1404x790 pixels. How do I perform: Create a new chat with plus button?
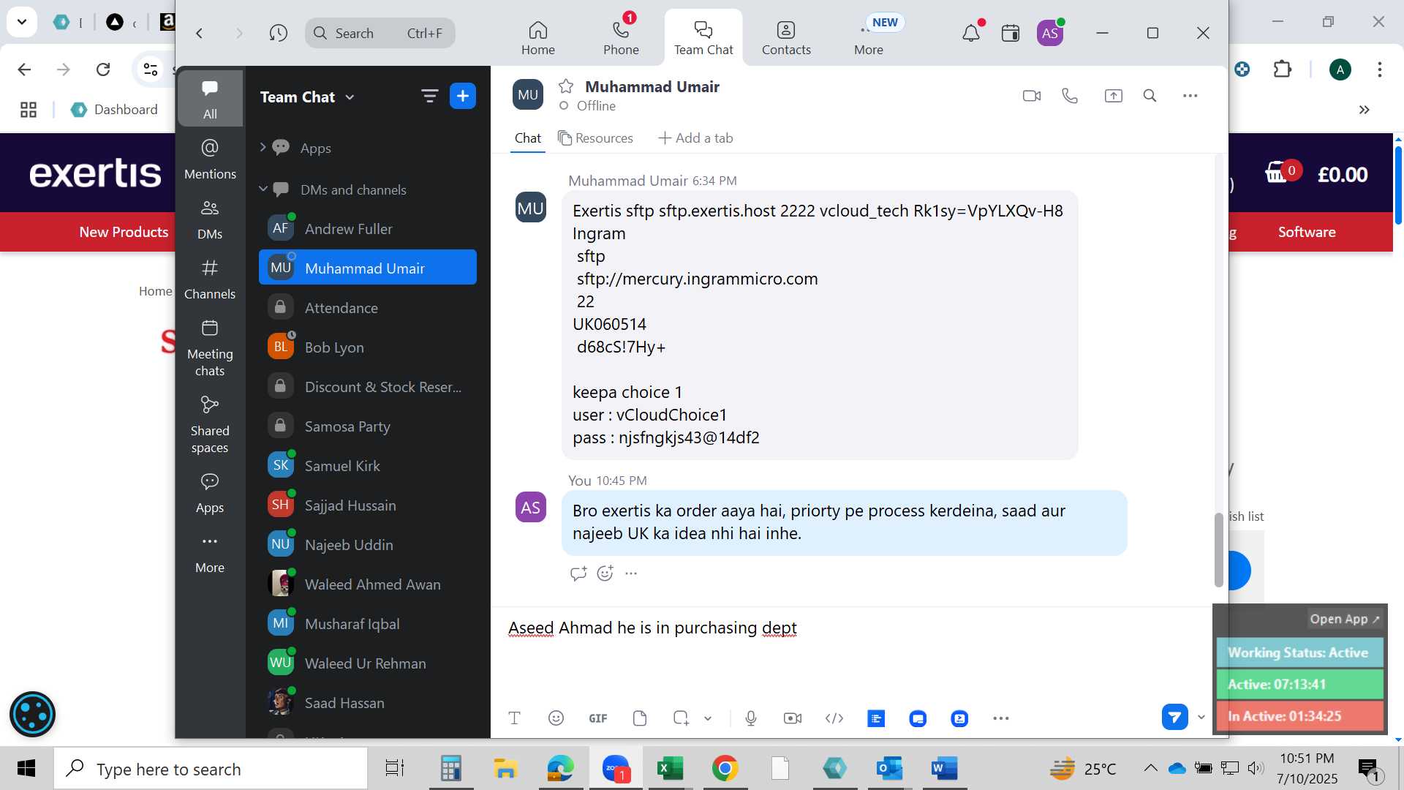[462, 96]
